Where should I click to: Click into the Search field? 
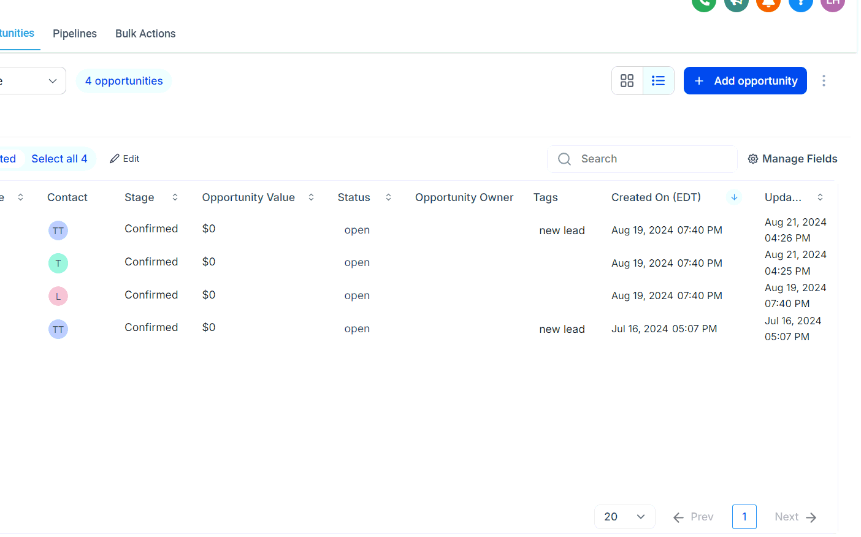(x=650, y=159)
